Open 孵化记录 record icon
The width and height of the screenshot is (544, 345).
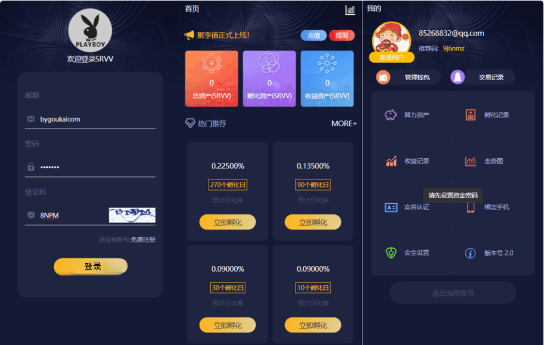470,115
